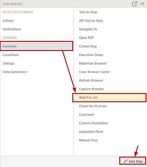Image resolution: width=147 pixels, height=167 pixels.
Task: Select API Test As Step
Action: click(91, 21)
